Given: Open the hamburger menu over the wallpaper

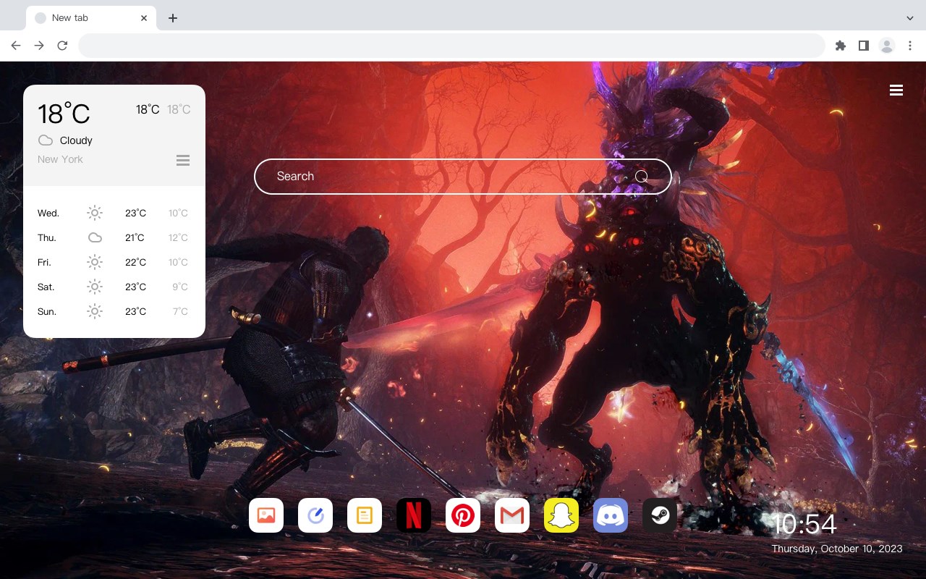Looking at the screenshot, I should coord(896,90).
